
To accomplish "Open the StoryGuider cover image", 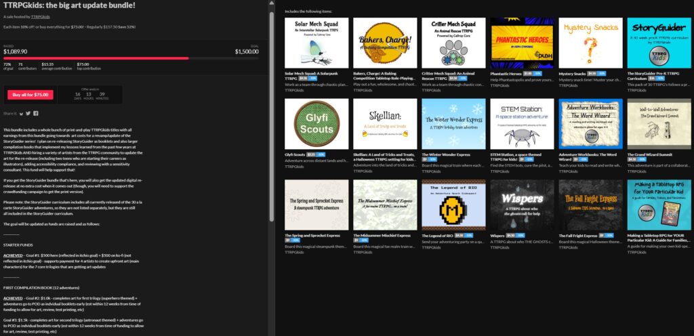I will click(x=659, y=43).
